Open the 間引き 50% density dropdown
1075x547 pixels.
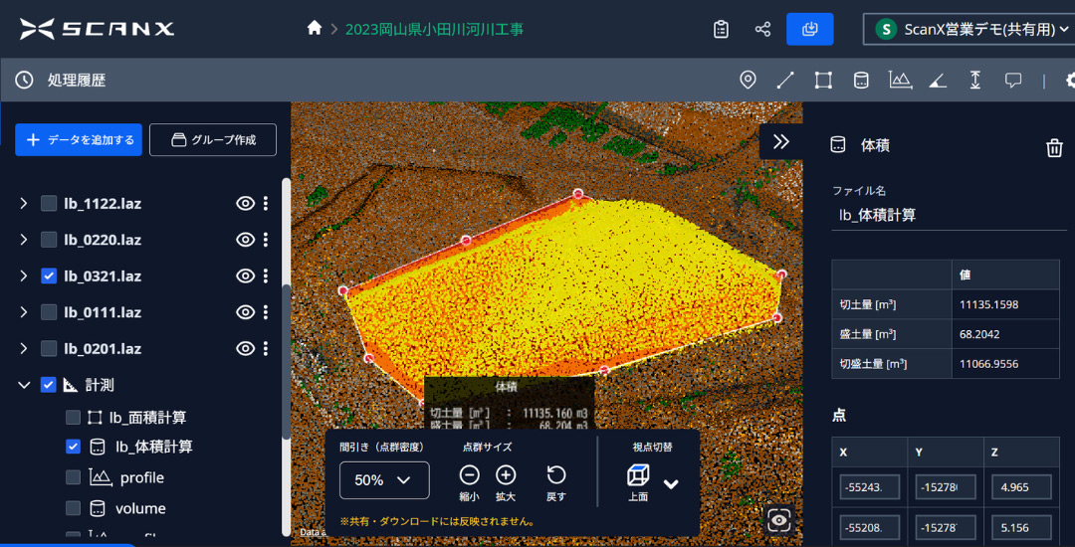pos(384,480)
